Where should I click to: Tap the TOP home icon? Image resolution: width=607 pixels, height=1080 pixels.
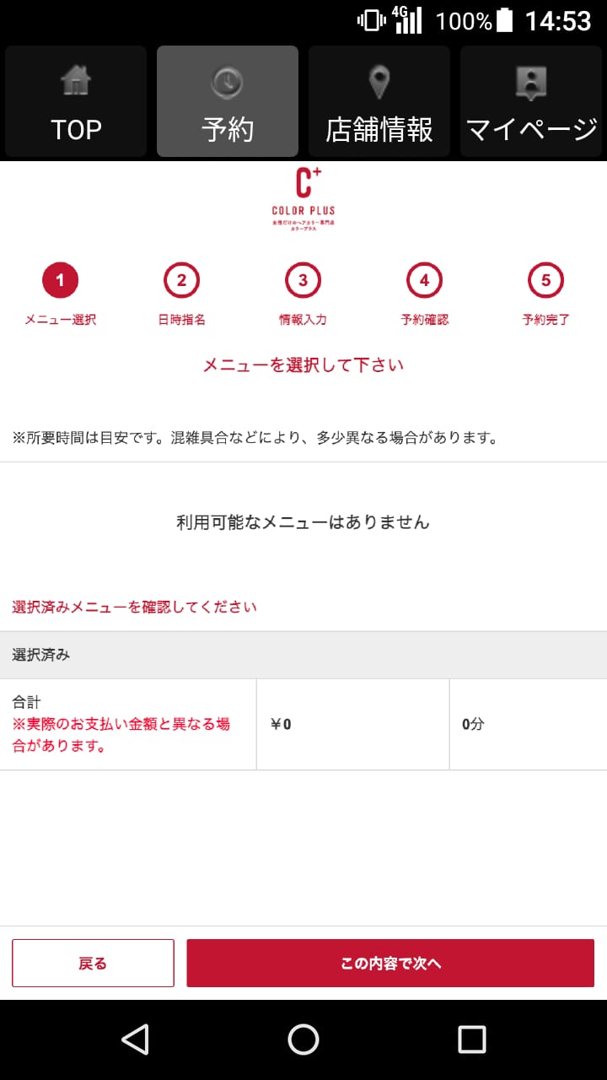tap(76, 80)
